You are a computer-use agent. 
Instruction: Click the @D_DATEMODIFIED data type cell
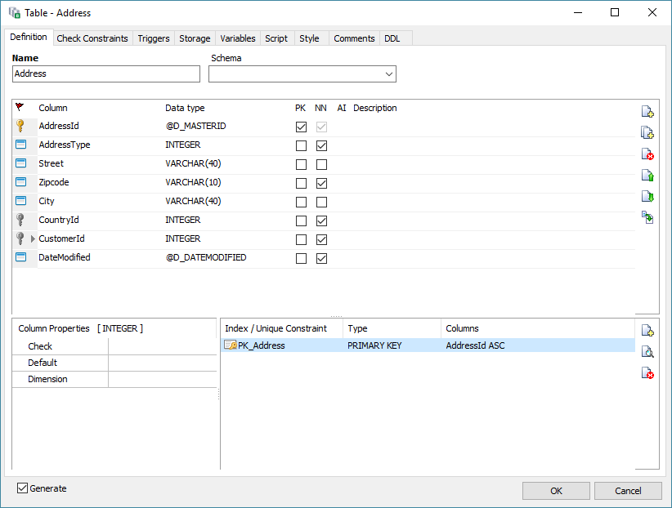pyautogui.click(x=206, y=257)
